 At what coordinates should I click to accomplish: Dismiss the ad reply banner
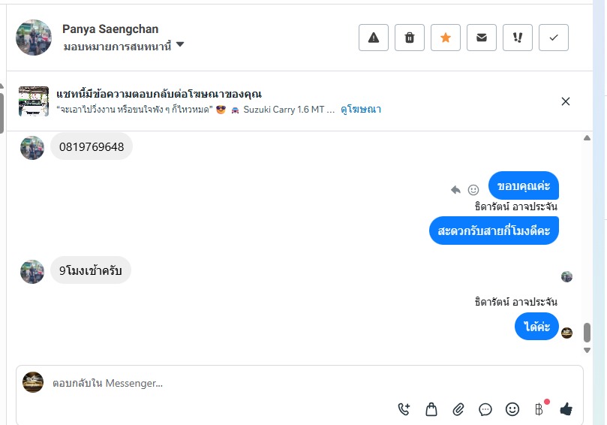(566, 101)
